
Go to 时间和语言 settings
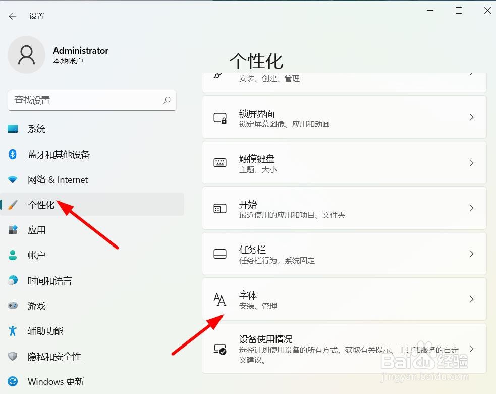92,281
